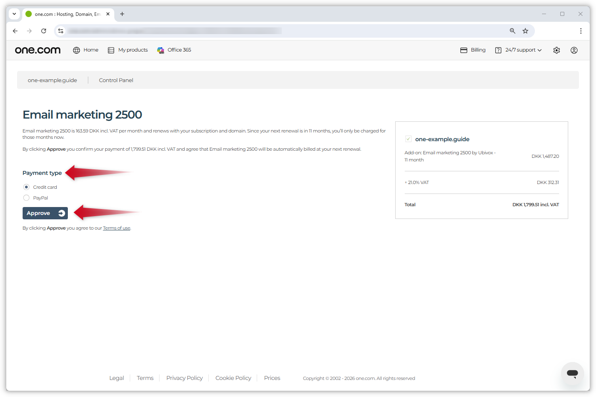This screenshot has width=596, height=397.
Task: Open the Terms of use link
Action: pos(117,228)
